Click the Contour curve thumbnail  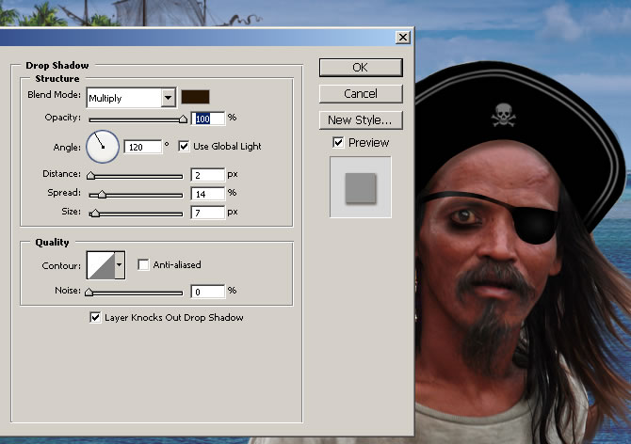click(101, 264)
